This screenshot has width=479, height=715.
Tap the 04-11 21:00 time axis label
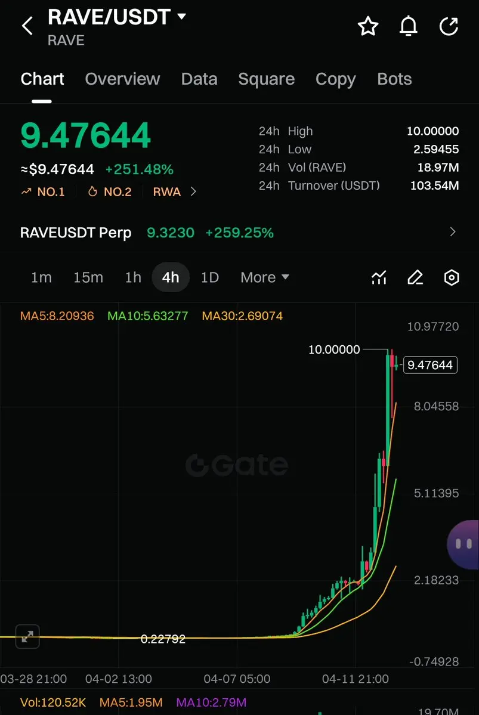356,679
